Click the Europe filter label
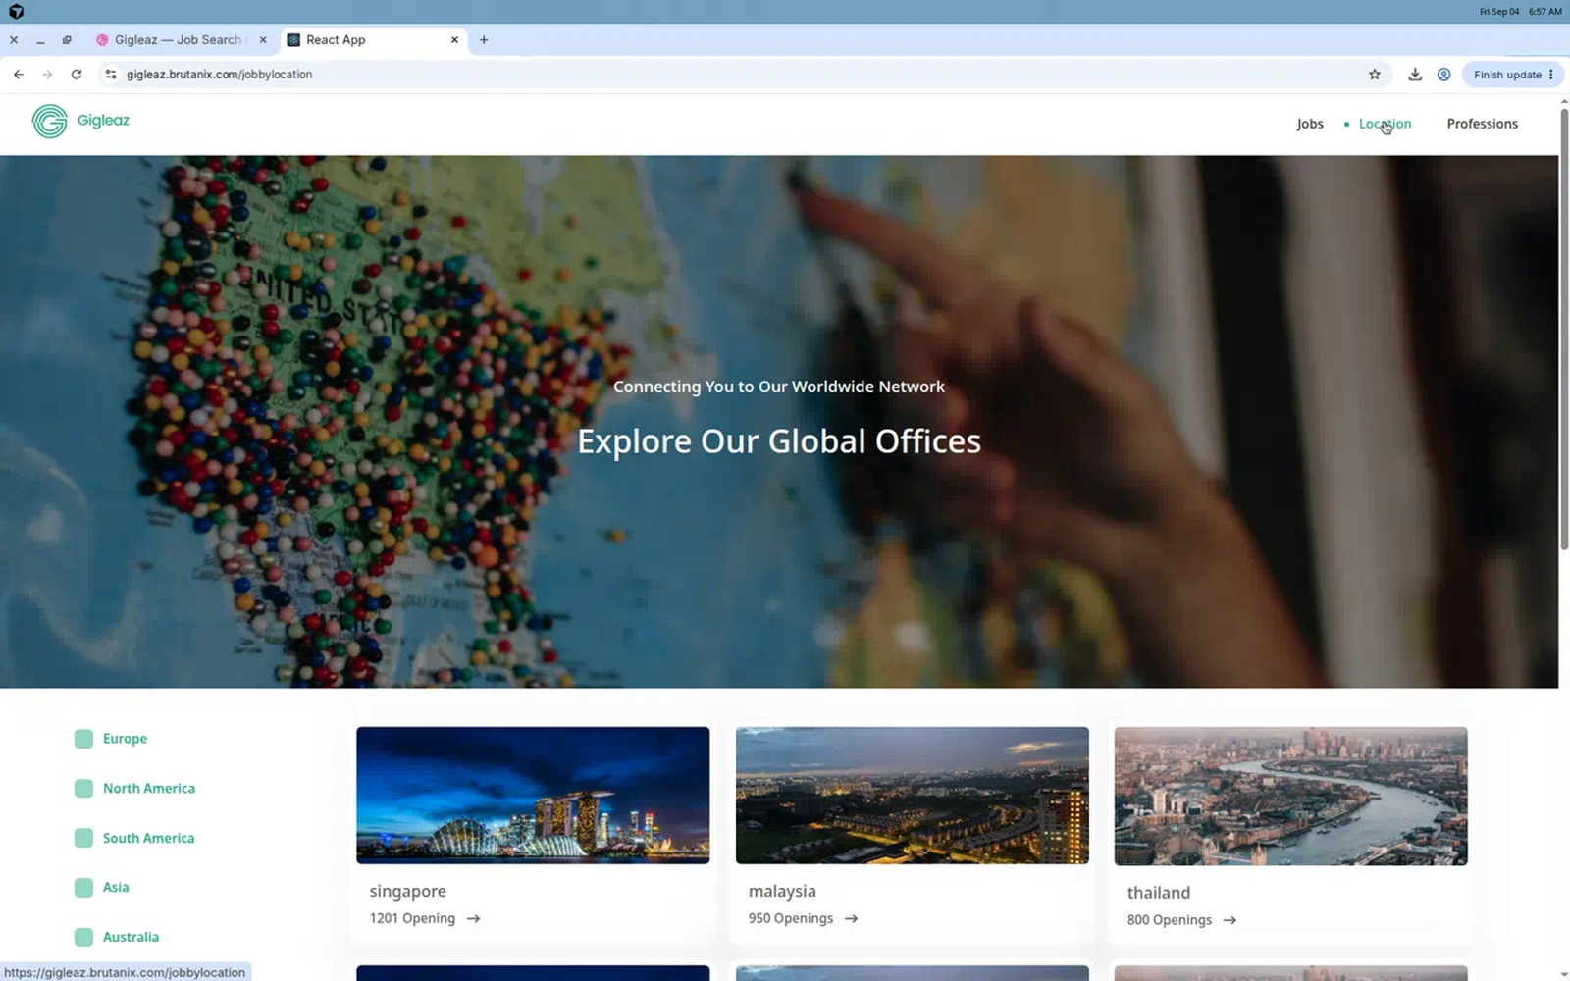This screenshot has width=1570, height=981. pyautogui.click(x=125, y=739)
